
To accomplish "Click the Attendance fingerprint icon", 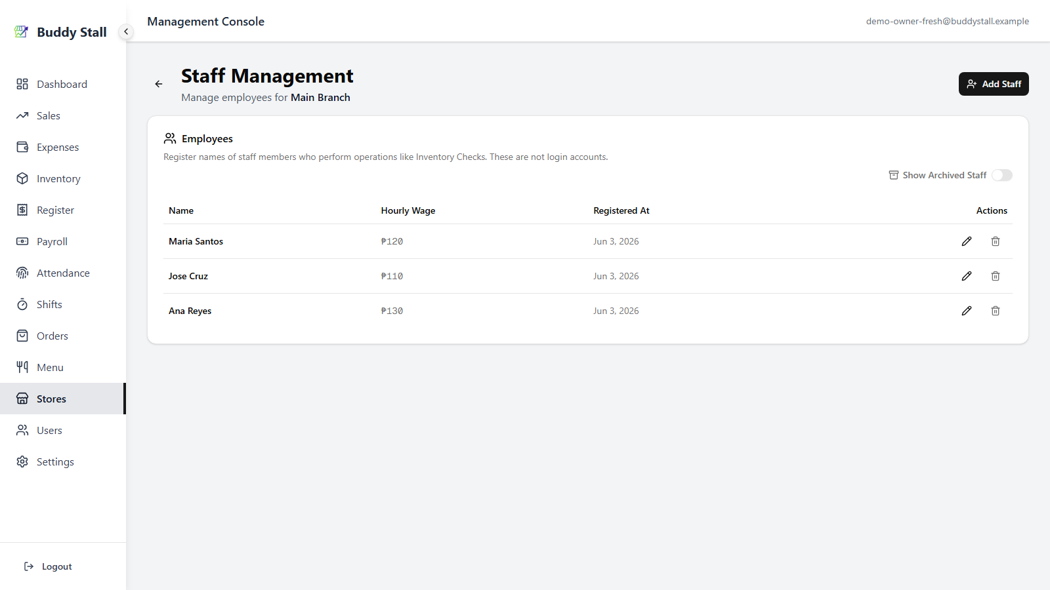I will [x=22, y=273].
